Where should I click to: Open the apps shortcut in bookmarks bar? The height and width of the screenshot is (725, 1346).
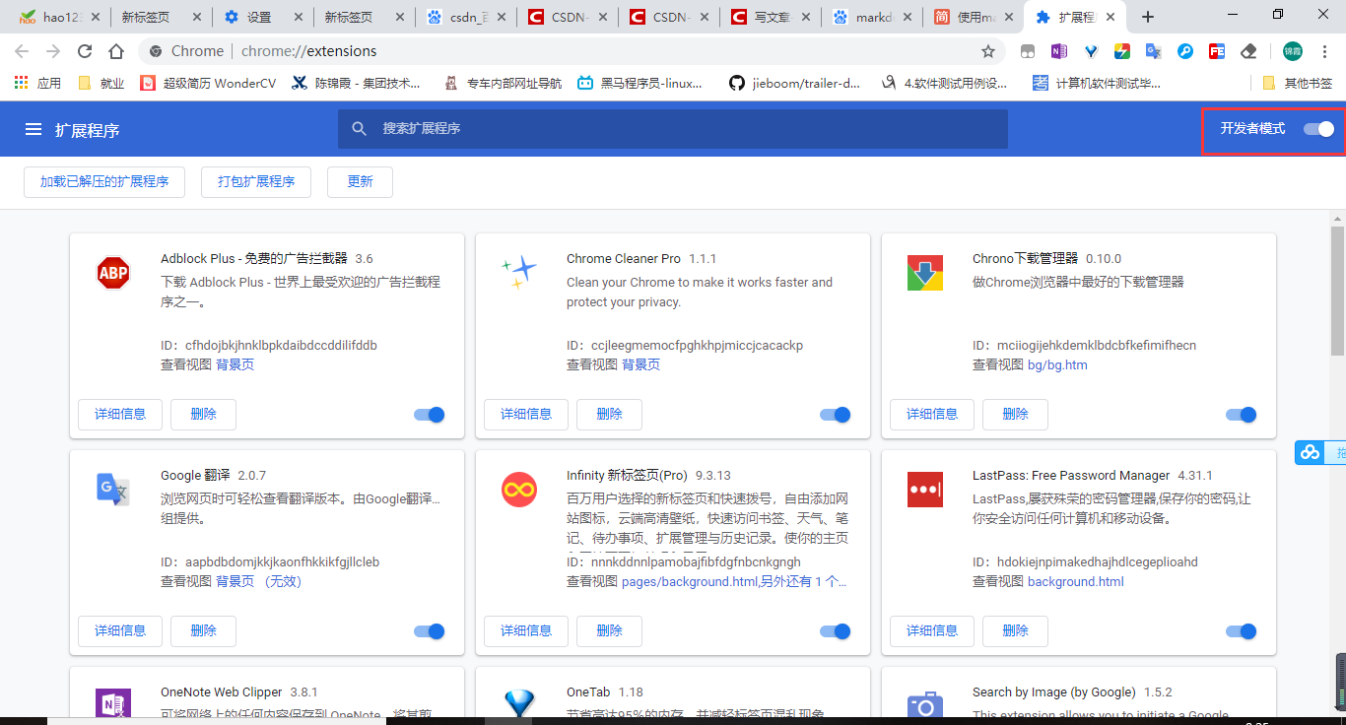[39, 83]
